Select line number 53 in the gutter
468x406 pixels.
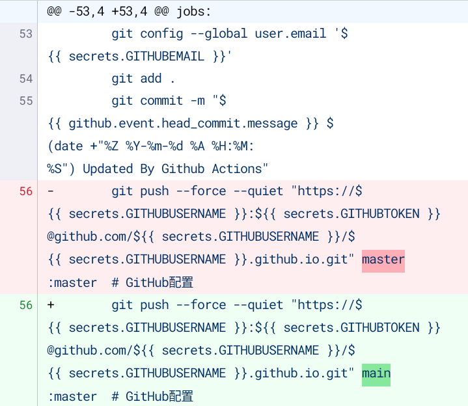coord(26,34)
